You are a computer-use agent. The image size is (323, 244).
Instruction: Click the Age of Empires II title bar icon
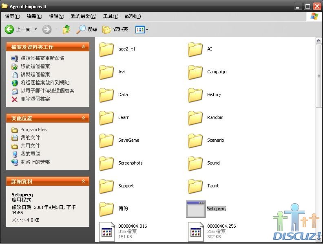(4, 6)
